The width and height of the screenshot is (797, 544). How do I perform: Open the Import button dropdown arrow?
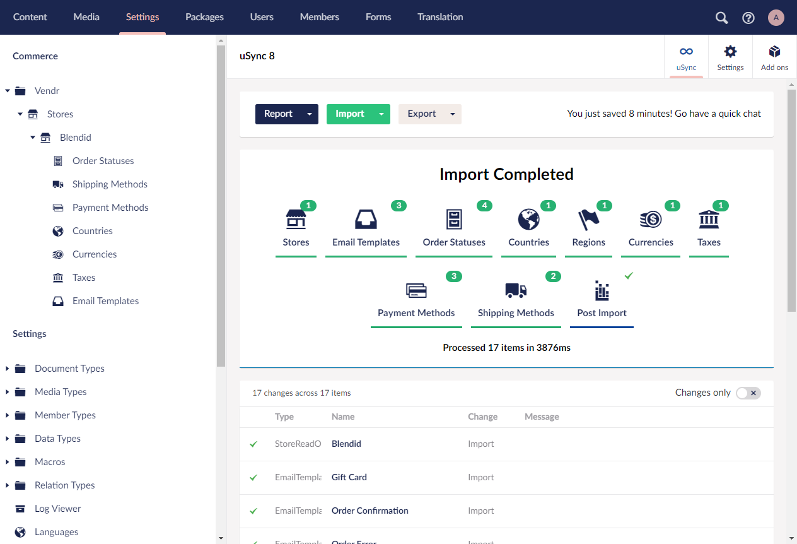click(381, 114)
